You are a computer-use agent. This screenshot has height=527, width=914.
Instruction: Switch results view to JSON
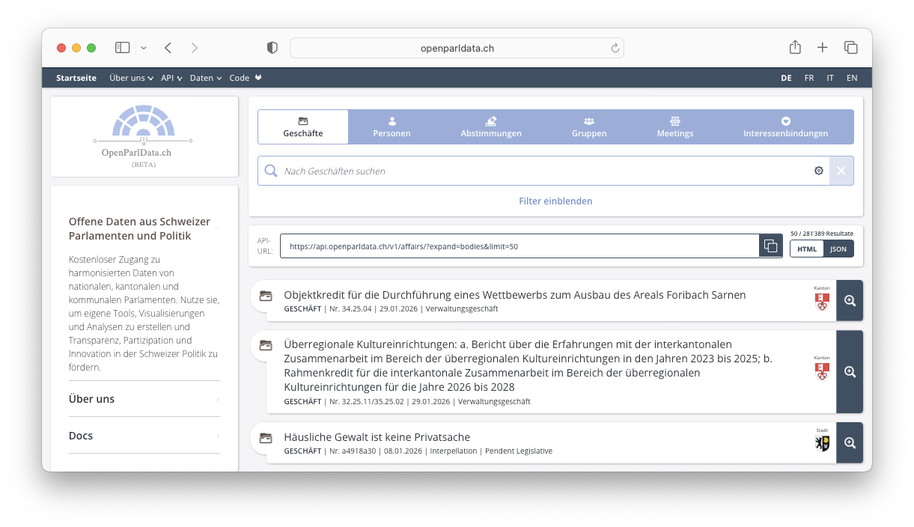click(838, 249)
